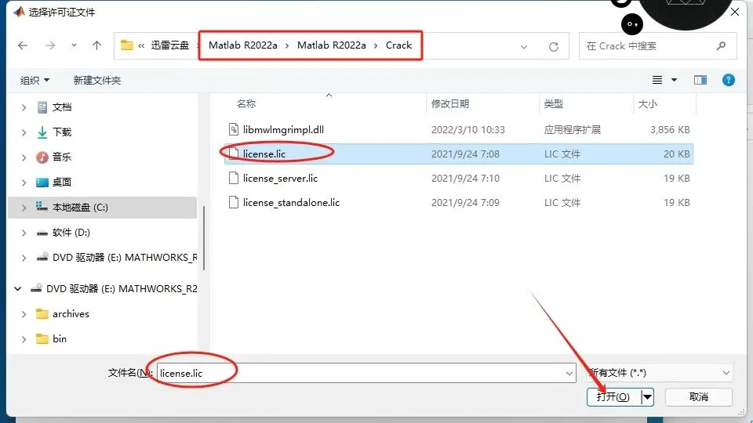Select 软件 (D:) drive

[x=71, y=233]
